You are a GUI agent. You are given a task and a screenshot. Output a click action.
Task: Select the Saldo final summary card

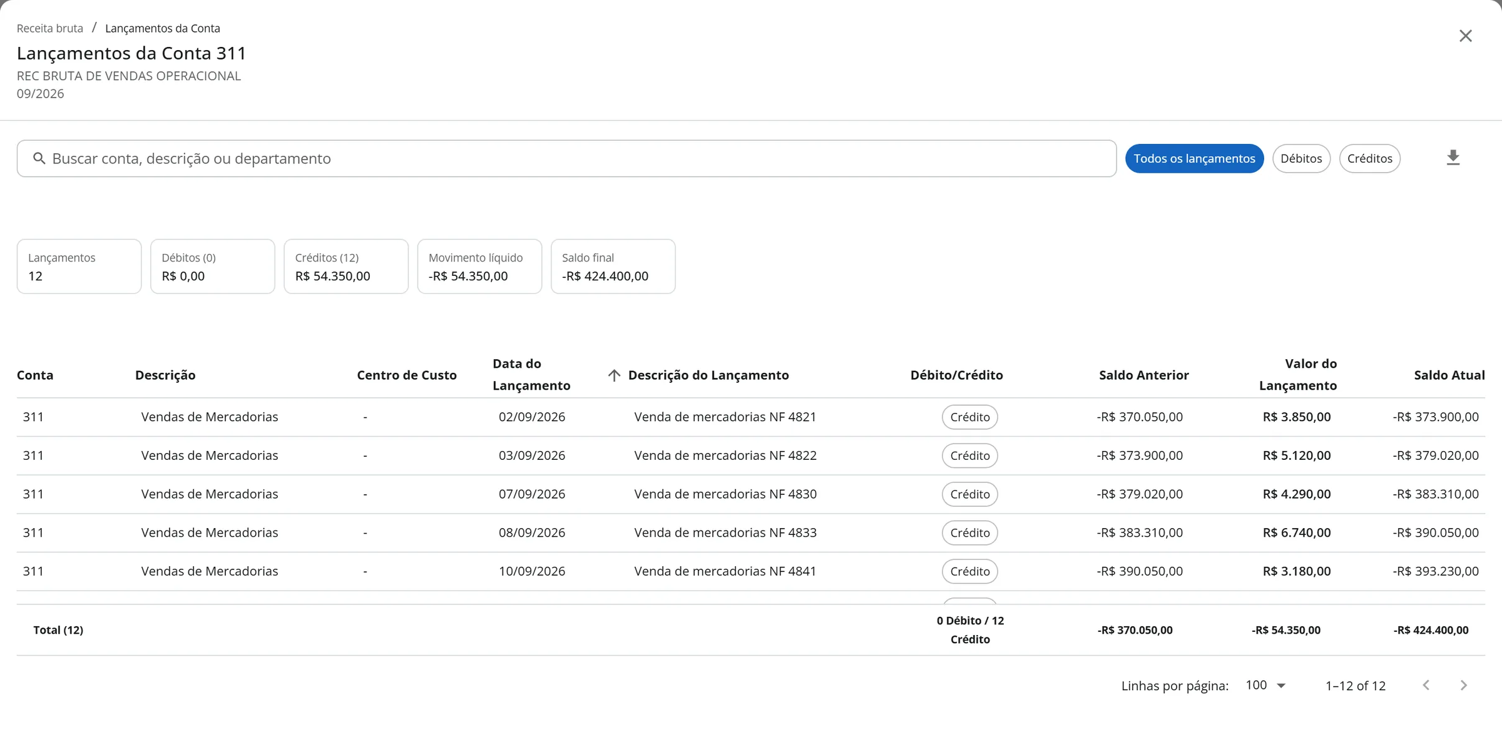coord(613,267)
